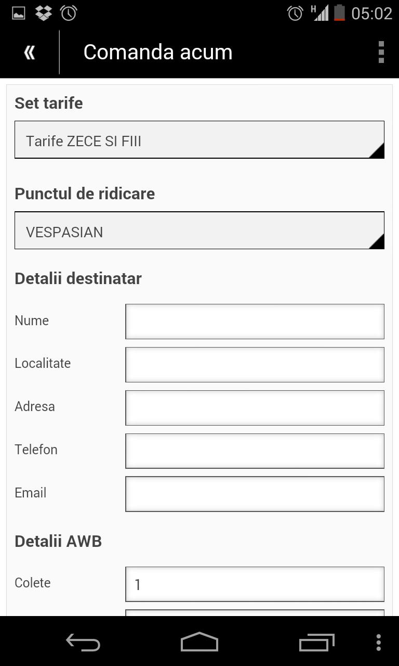
Task: Edit the Colete quantity field
Action: pos(255,584)
